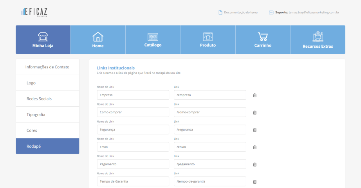Open the Cores sidebar section
The width and height of the screenshot is (361, 188).
point(47,130)
